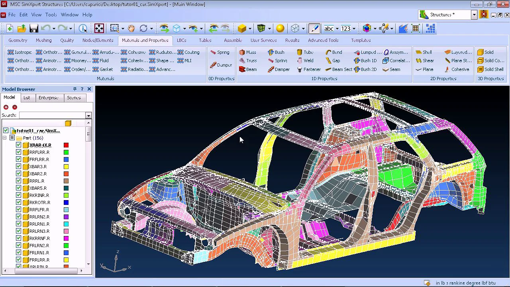This screenshot has width=510, height=287.
Task: Click the yellow sphere render icon
Action: pyautogui.click(x=280, y=28)
